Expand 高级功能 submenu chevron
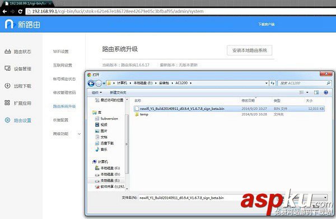 click(79, 134)
